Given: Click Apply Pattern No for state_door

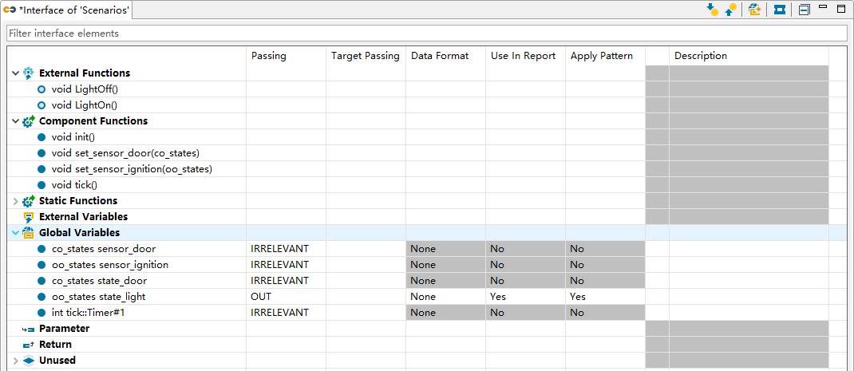Looking at the screenshot, I should [605, 281].
